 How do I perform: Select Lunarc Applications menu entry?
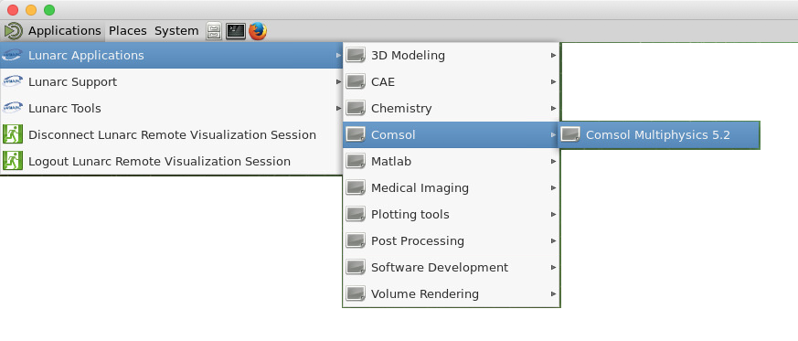pos(172,56)
